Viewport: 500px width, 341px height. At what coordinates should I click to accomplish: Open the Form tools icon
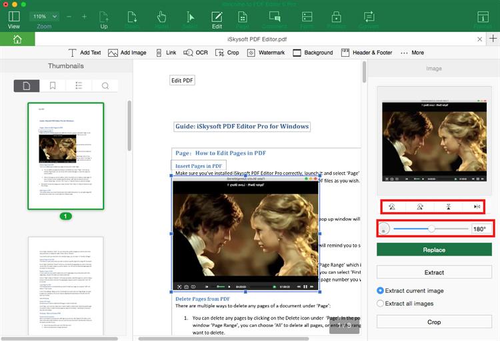click(307, 17)
